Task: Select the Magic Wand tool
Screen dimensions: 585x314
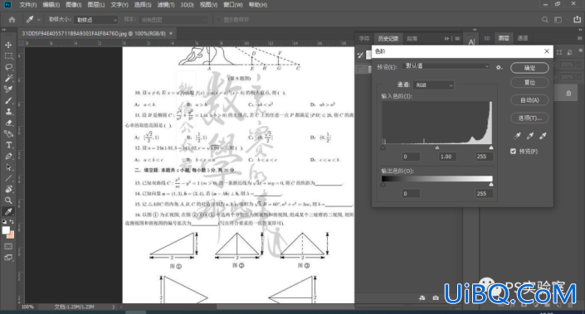Action: (8, 78)
